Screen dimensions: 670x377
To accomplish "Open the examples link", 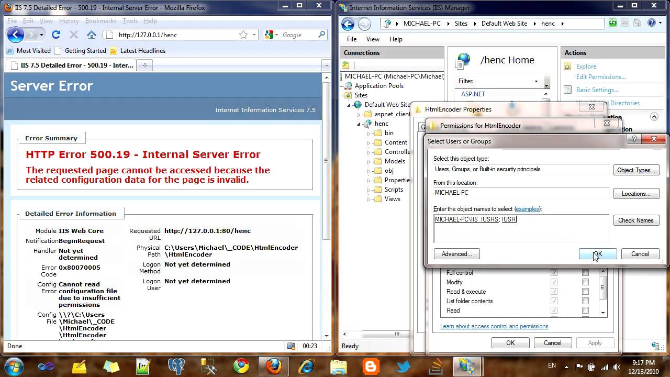I will [x=527, y=209].
